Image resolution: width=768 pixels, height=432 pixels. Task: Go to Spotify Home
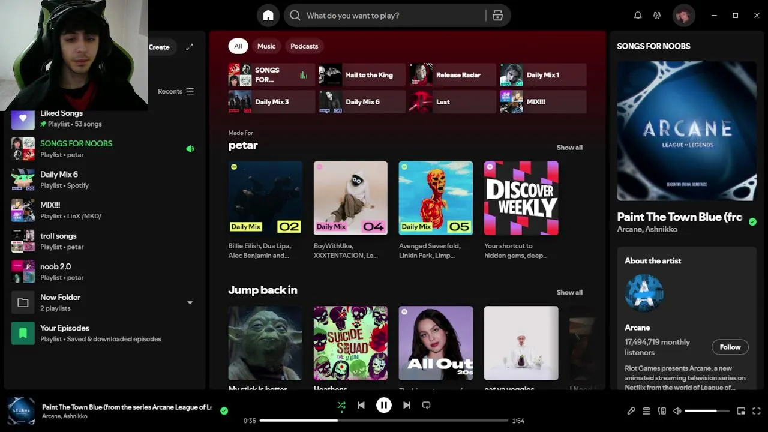268,16
